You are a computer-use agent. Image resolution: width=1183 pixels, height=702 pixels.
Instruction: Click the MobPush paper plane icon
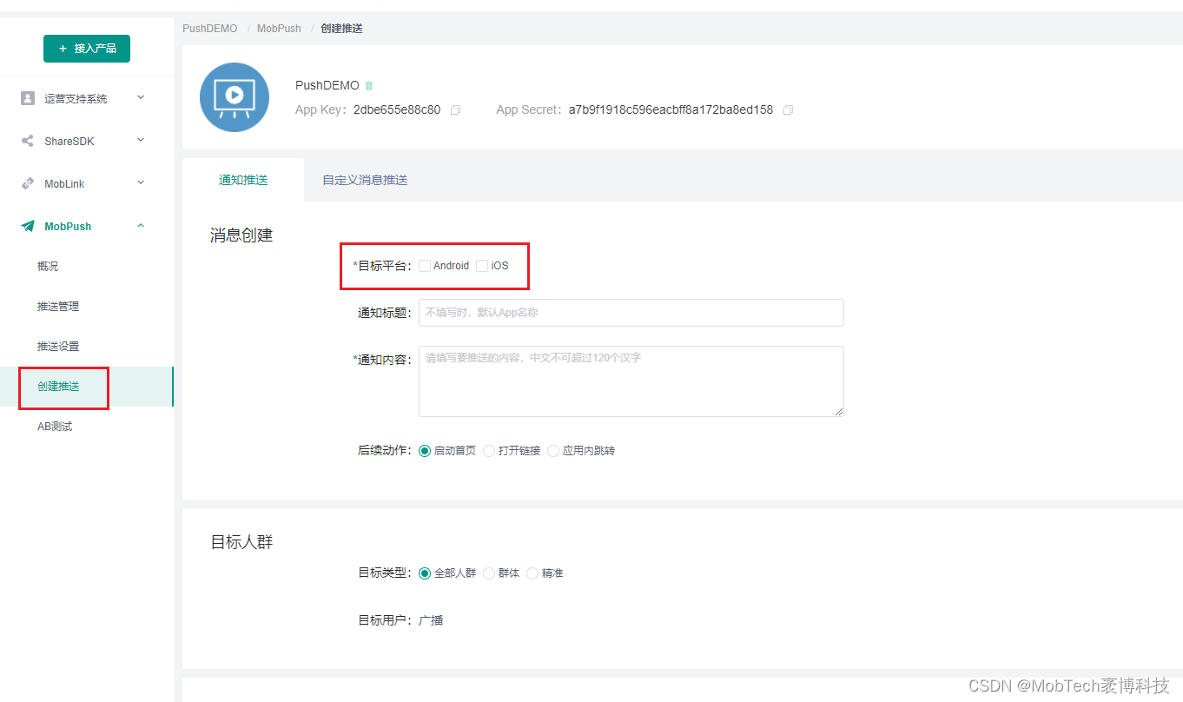click(x=28, y=226)
